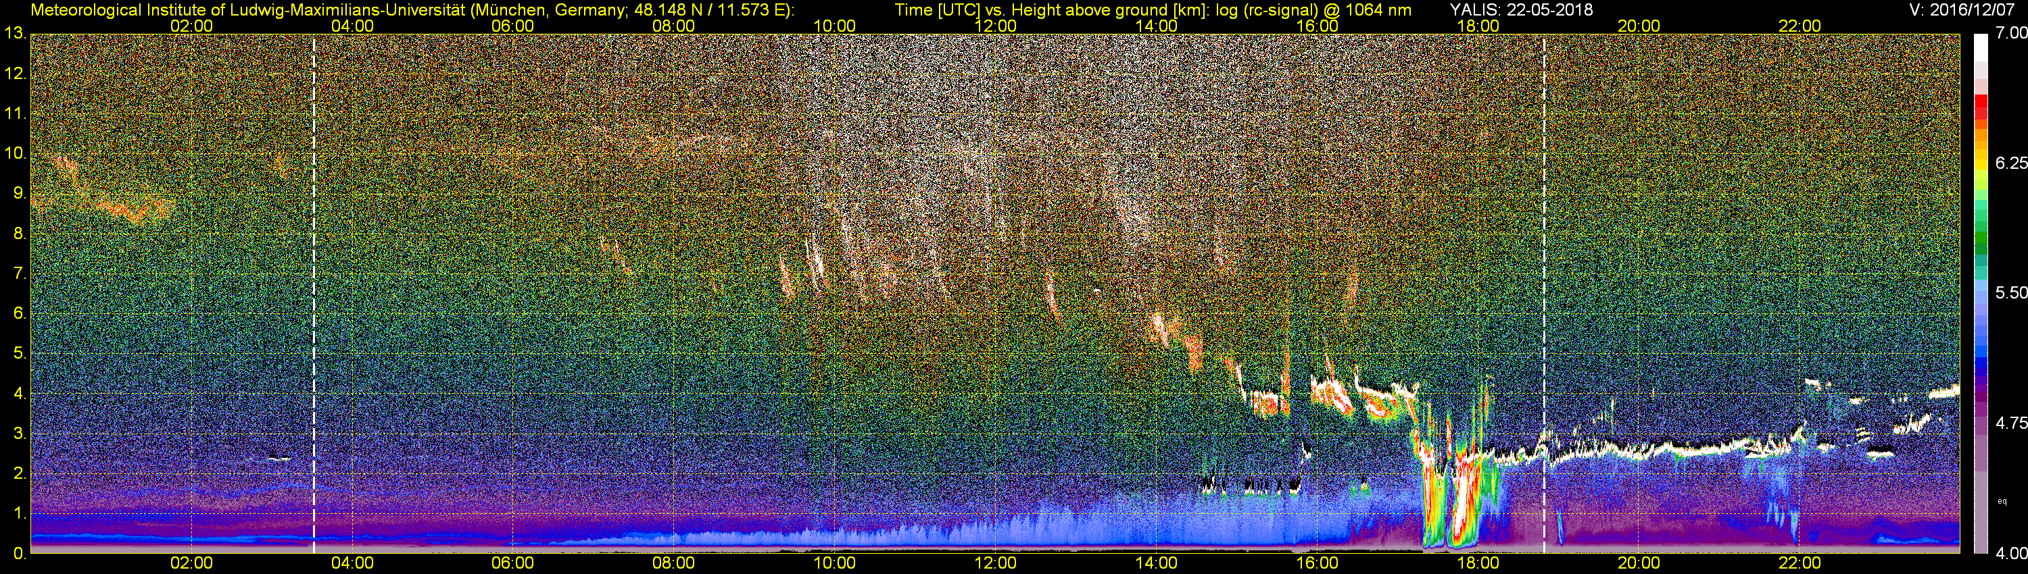
Task: Click the 7.00 colorbar scale value
Action: [x=2010, y=34]
